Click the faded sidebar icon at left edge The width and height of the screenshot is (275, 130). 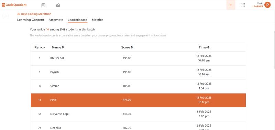pyautogui.click(x=5, y=16)
